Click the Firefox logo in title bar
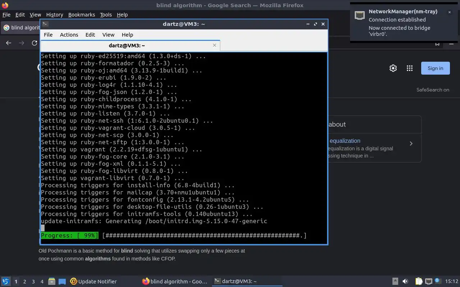 coord(5,5)
